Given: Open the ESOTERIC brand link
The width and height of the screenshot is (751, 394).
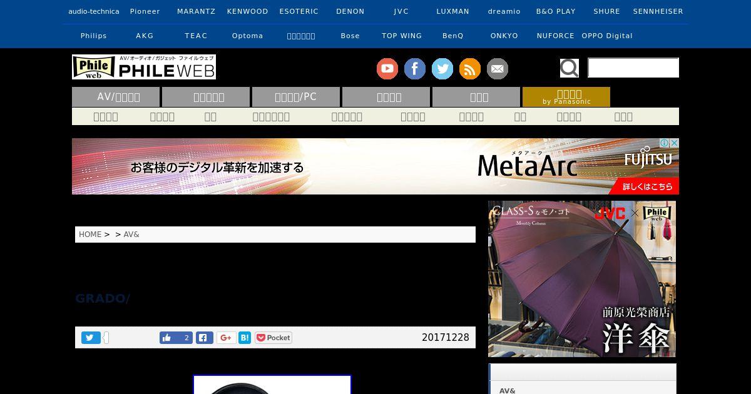Looking at the screenshot, I should coord(299,11).
